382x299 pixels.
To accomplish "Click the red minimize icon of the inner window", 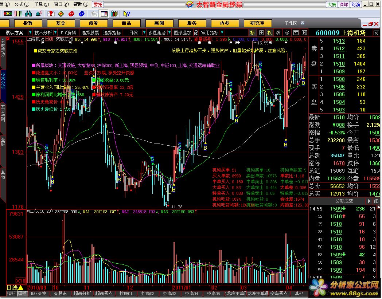I will tap(365, 25).
